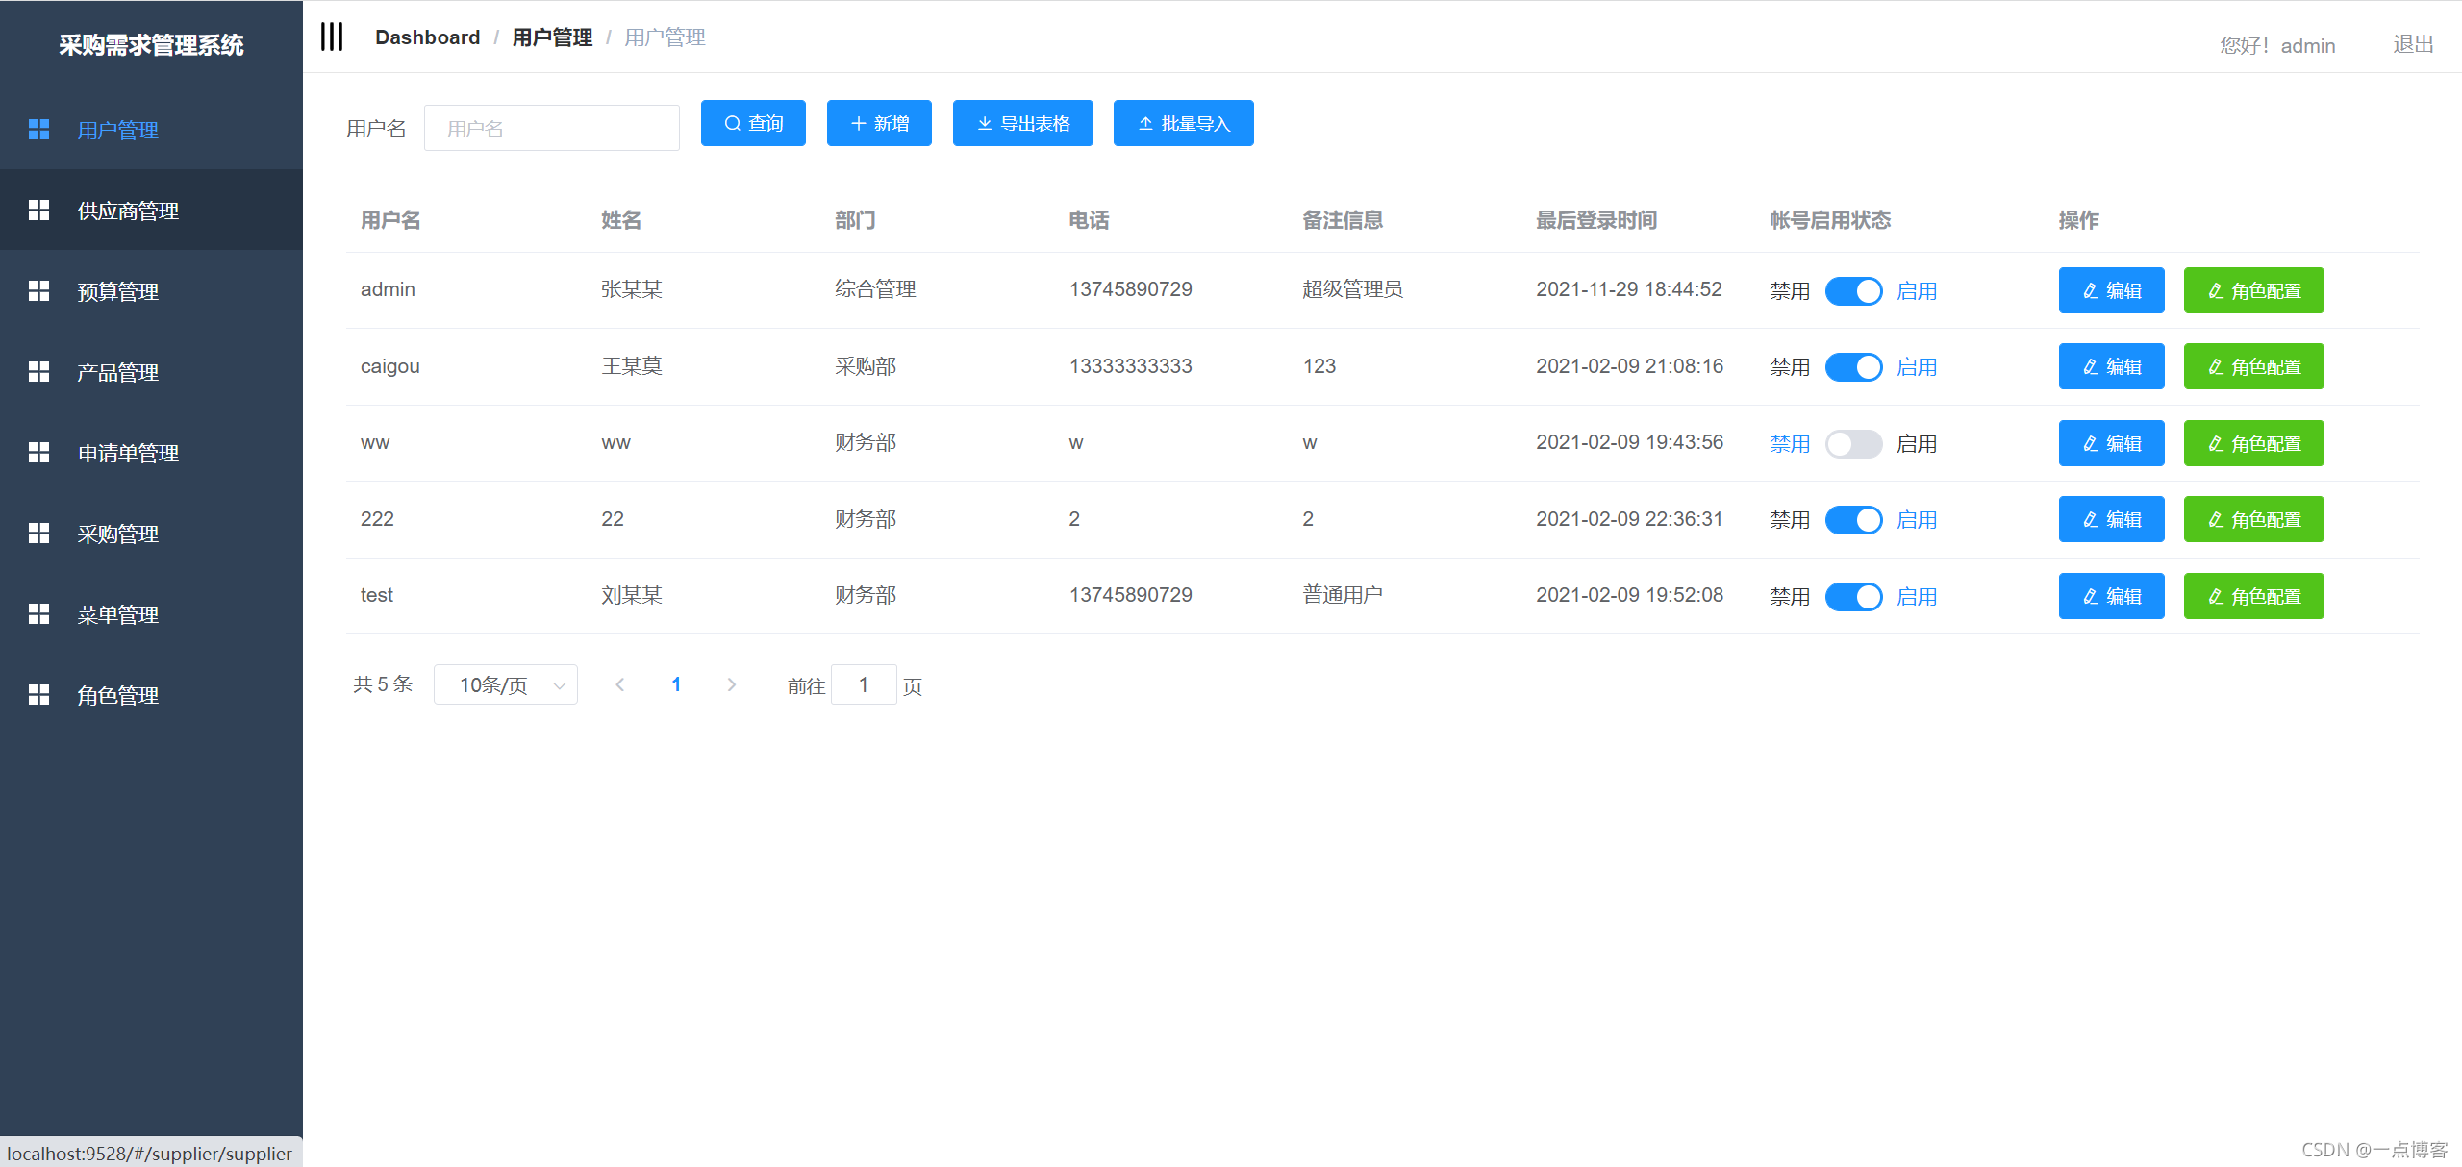Click 采购部 department cell
Screen dimensions: 2462x1167
[866, 366]
